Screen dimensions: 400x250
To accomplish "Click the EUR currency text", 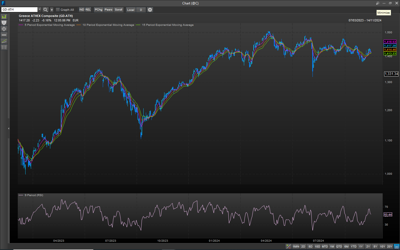I will [x=76, y=20].
